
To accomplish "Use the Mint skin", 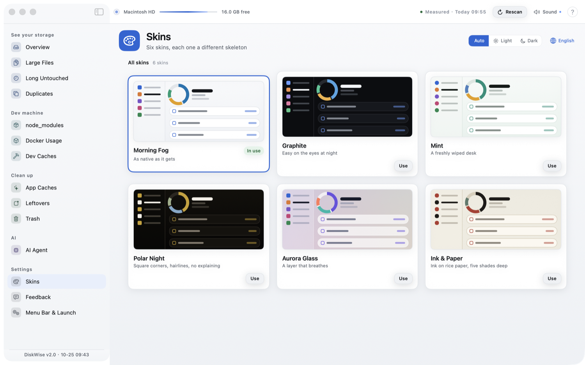I will (x=552, y=166).
